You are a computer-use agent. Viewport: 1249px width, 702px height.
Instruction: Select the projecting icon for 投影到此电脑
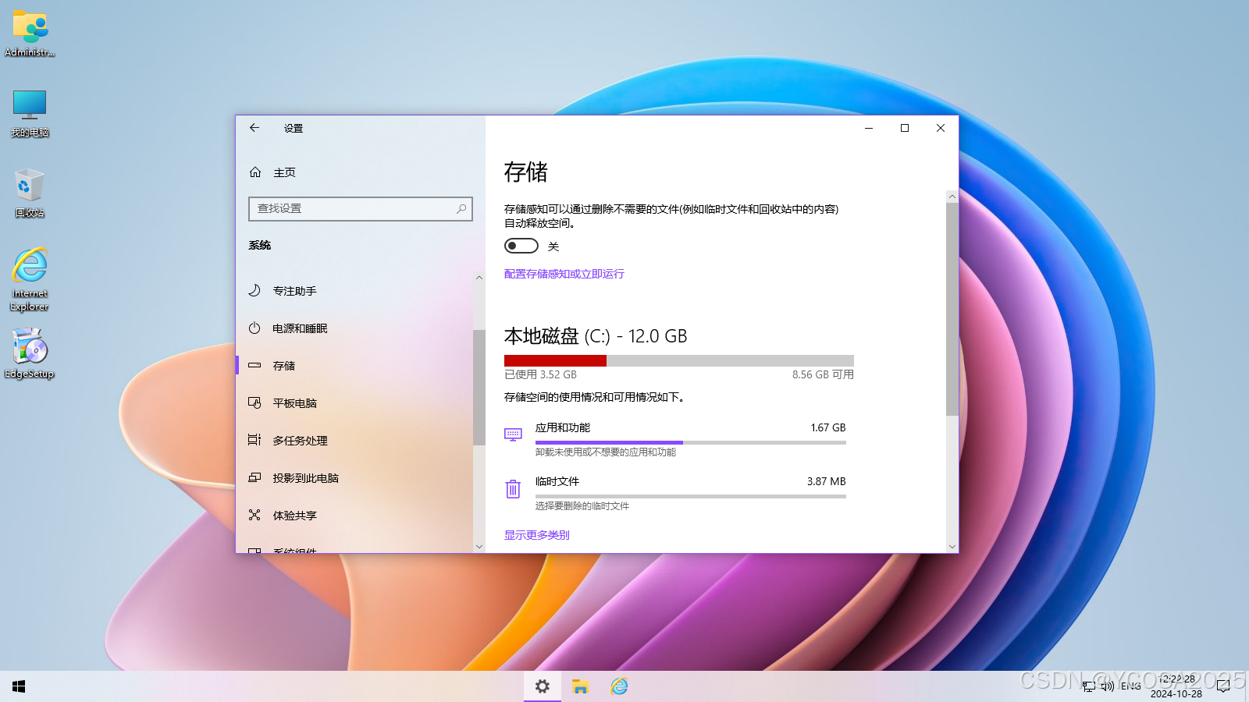(x=254, y=477)
